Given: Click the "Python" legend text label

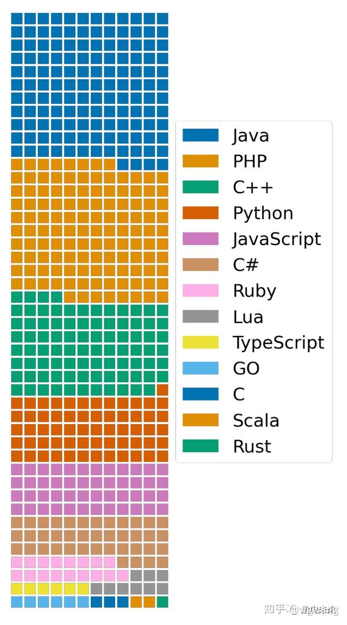Looking at the screenshot, I should click(263, 213).
